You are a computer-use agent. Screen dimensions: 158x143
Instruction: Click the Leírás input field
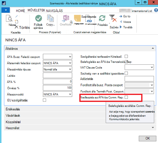click(x=57, y=75)
